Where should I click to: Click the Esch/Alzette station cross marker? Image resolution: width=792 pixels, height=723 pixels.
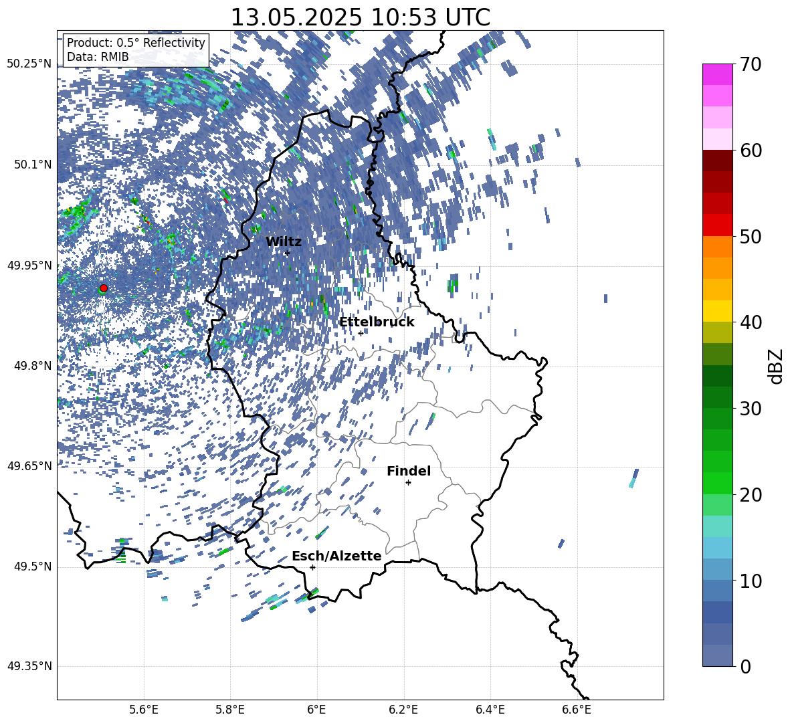coord(312,567)
